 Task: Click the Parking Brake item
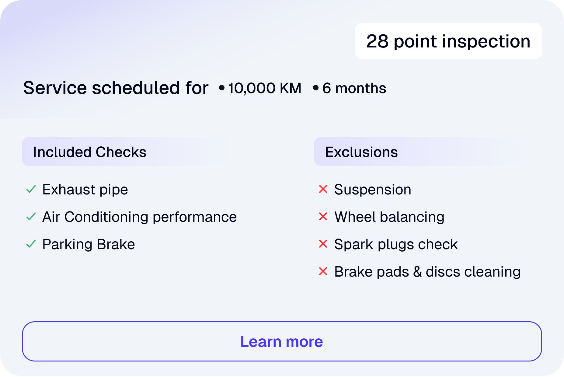coord(89,244)
